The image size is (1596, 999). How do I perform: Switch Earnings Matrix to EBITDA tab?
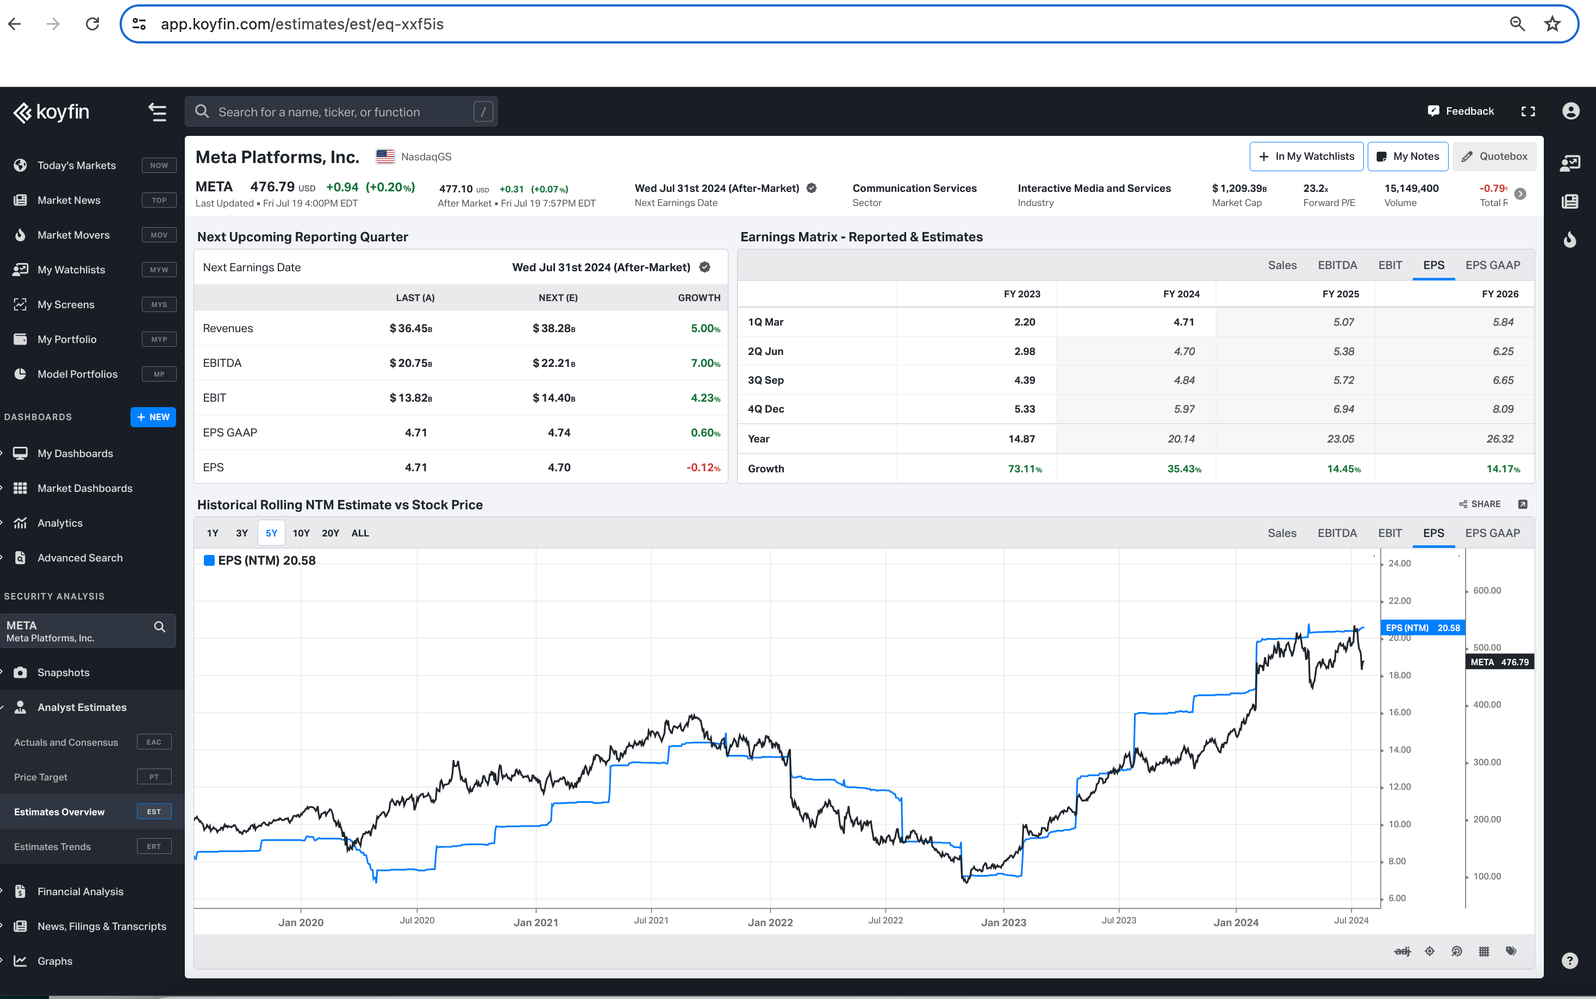(x=1337, y=266)
